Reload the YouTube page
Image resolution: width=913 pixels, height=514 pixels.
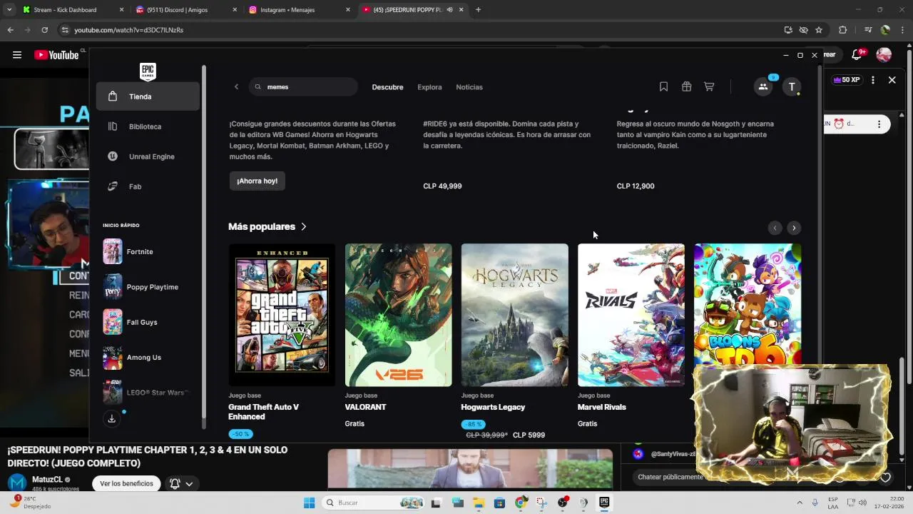point(44,30)
